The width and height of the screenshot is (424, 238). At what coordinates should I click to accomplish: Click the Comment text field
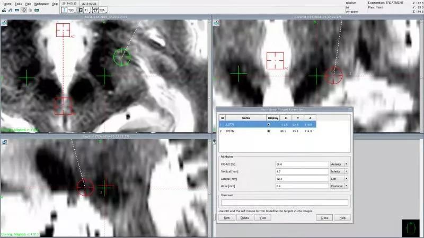pos(284,202)
